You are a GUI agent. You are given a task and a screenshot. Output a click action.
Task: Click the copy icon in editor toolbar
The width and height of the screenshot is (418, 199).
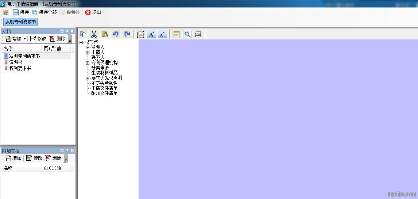click(x=83, y=34)
